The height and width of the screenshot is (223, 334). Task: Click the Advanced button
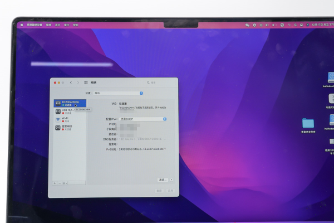tap(162, 180)
